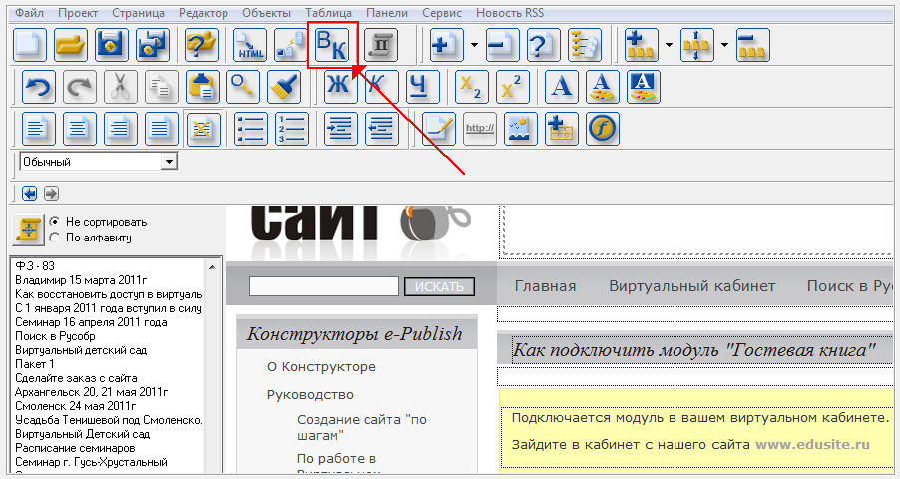The width and height of the screenshot is (900, 479).
Task: Center align the text
Action: coord(80,129)
